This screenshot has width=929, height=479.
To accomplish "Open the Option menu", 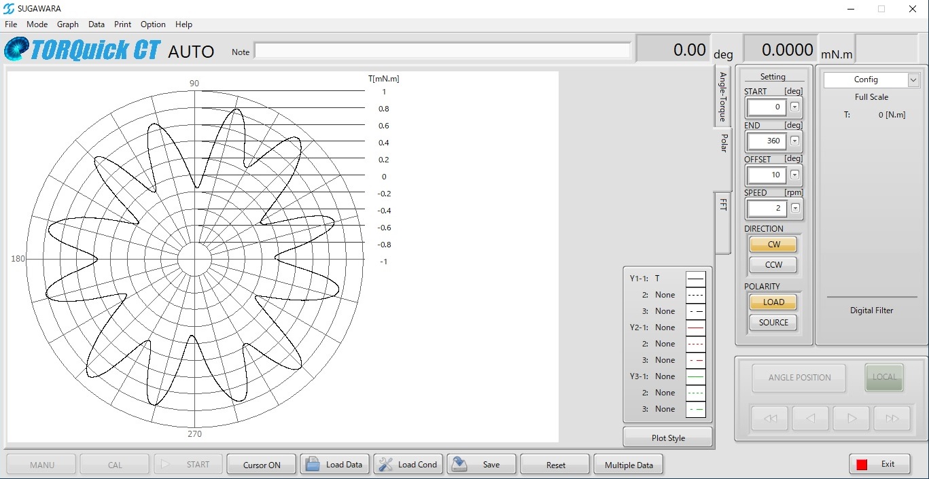I will click(x=153, y=24).
